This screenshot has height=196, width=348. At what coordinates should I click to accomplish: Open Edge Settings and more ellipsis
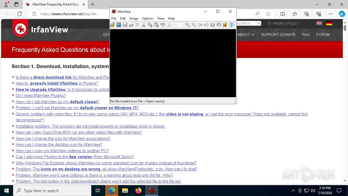331,14
